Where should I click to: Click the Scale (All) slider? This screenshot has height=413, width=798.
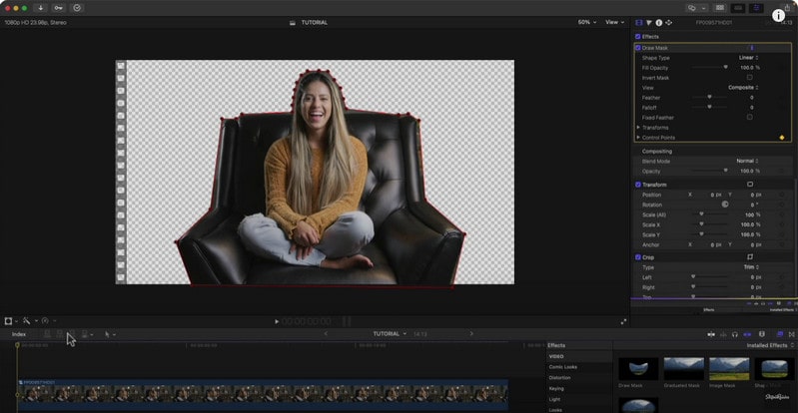tap(709, 214)
